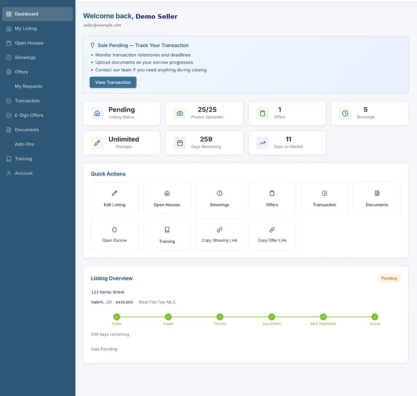Click the Offers document icon in sidebar
The image size is (417, 396).
[9, 72]
